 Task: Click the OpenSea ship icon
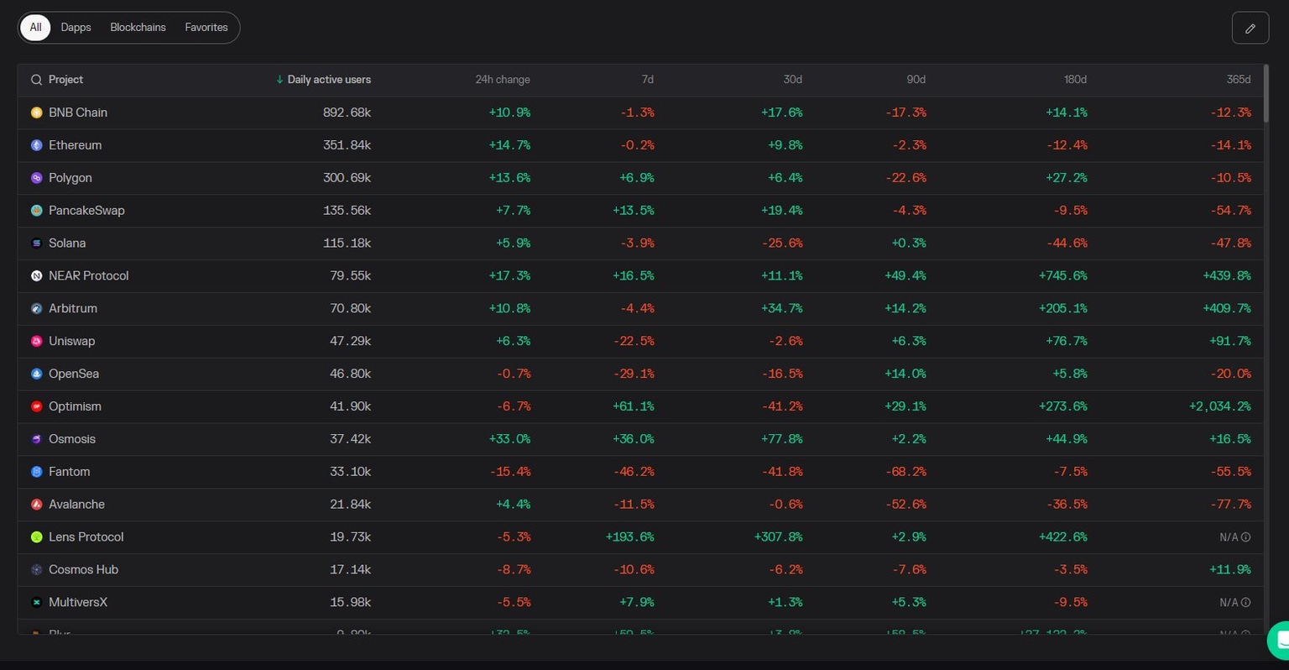point(36,373)
